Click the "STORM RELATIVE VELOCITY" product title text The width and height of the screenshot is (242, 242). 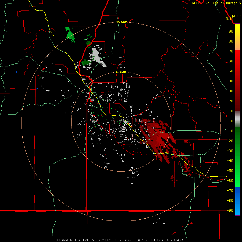coord(84,240)
